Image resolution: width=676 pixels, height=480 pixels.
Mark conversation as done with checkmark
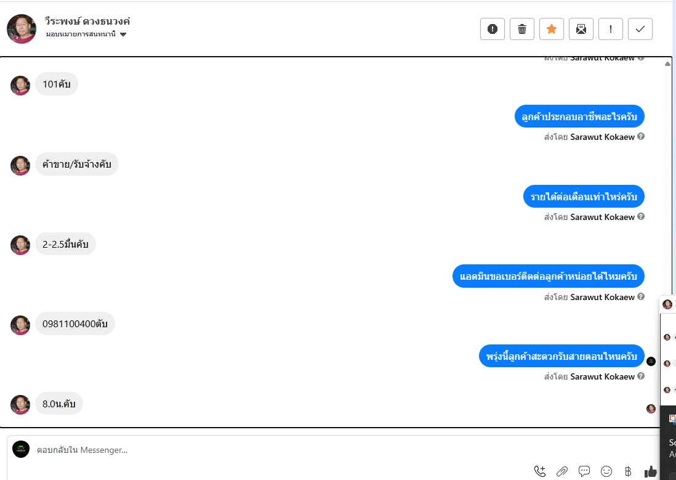point(640,29)
